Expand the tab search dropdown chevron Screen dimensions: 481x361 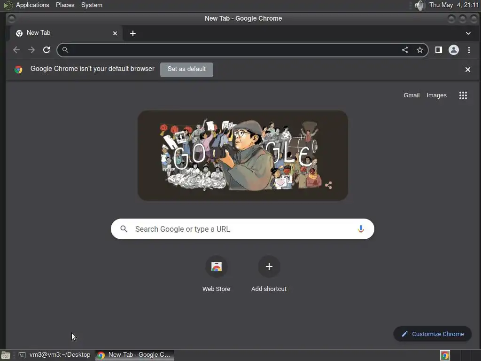tap(468, 33)
